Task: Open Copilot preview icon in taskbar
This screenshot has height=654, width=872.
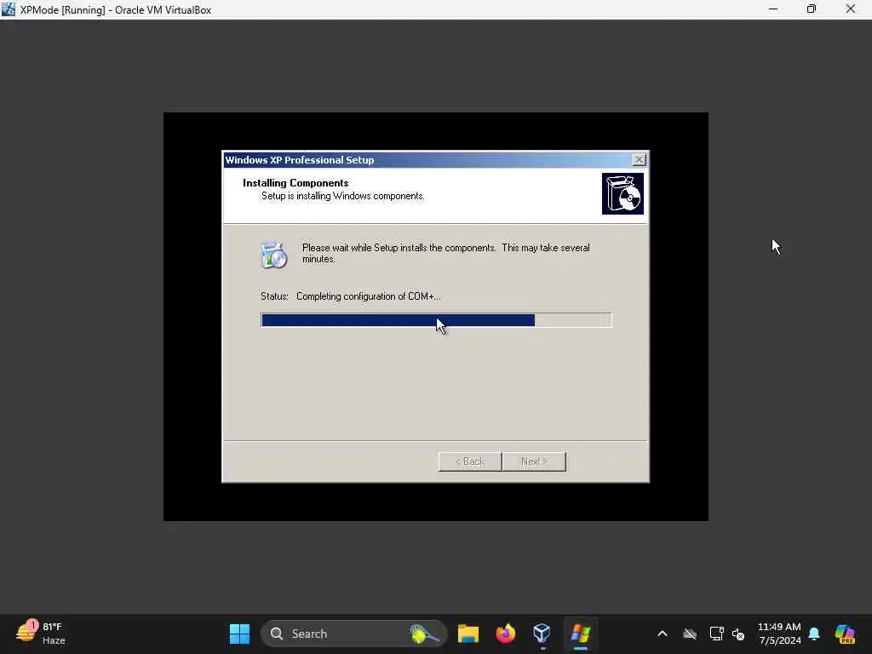Action: pyautogui.click(x=845, y=634)
